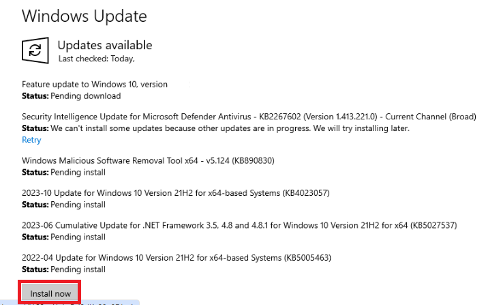Viewport: 488px width, 305px height.
Task: Select the Windows Update page heading
Action: point(85,16)
